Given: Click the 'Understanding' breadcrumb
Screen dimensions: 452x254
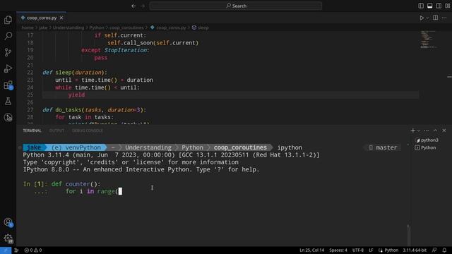Looking at the screenshot, I should [69, 28].
